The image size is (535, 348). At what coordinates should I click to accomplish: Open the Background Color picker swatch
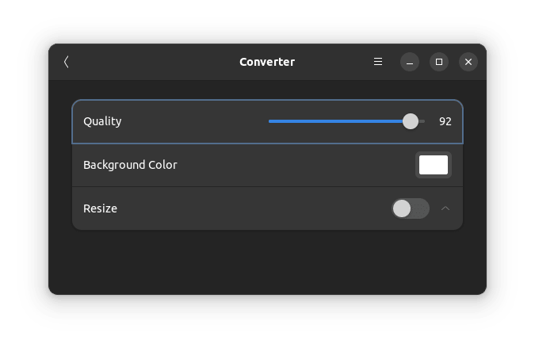pyautogui.click(x=433, y=165)
